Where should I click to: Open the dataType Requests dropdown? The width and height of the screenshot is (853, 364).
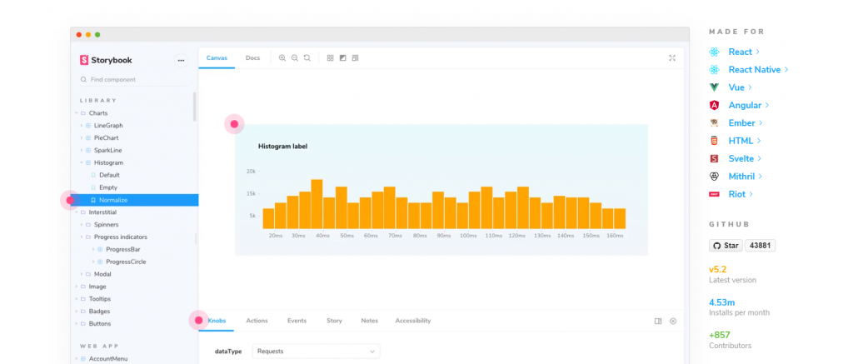(316, 352)
